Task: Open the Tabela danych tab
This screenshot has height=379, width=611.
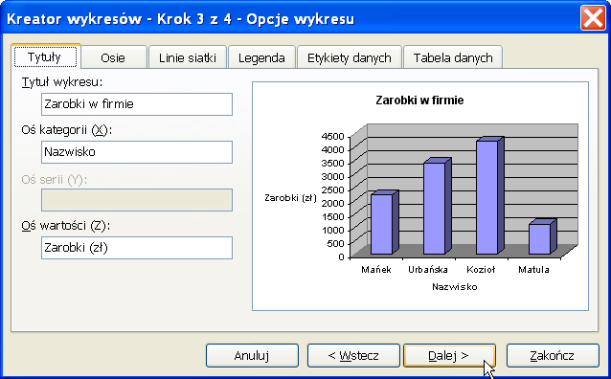Action: click(453, 58)
